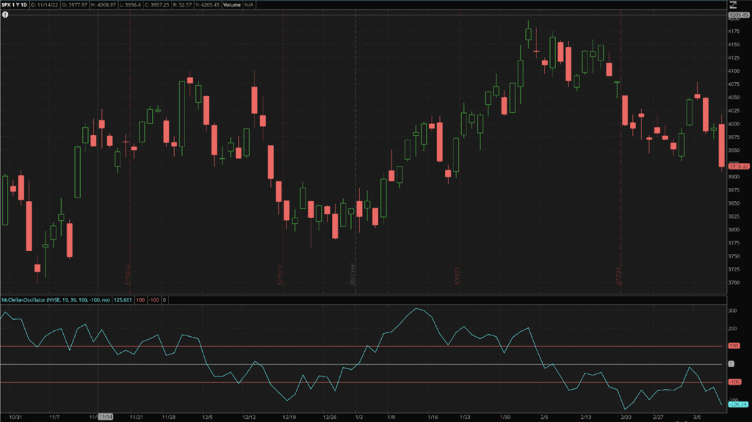Click the 100 level bubble on oscillator axis
This screenshot has width=752, height=422.
734,346
